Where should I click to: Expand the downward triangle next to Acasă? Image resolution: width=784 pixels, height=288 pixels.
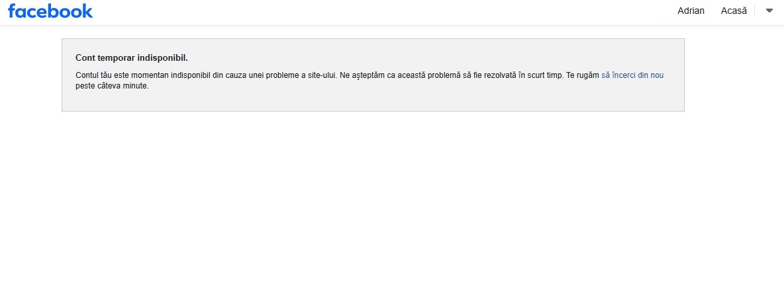(769, 11)
